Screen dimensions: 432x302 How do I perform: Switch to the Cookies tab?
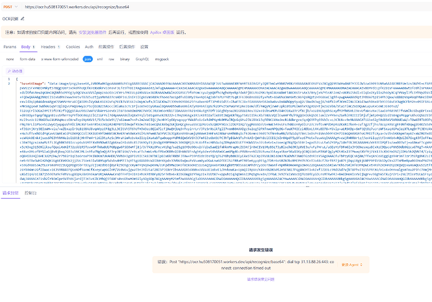click(73, 47)
